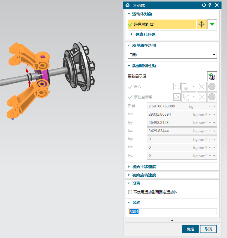This screenshot has width=227, height=238.
Task: Open help via the question mark icon
Action: [210, 5]
